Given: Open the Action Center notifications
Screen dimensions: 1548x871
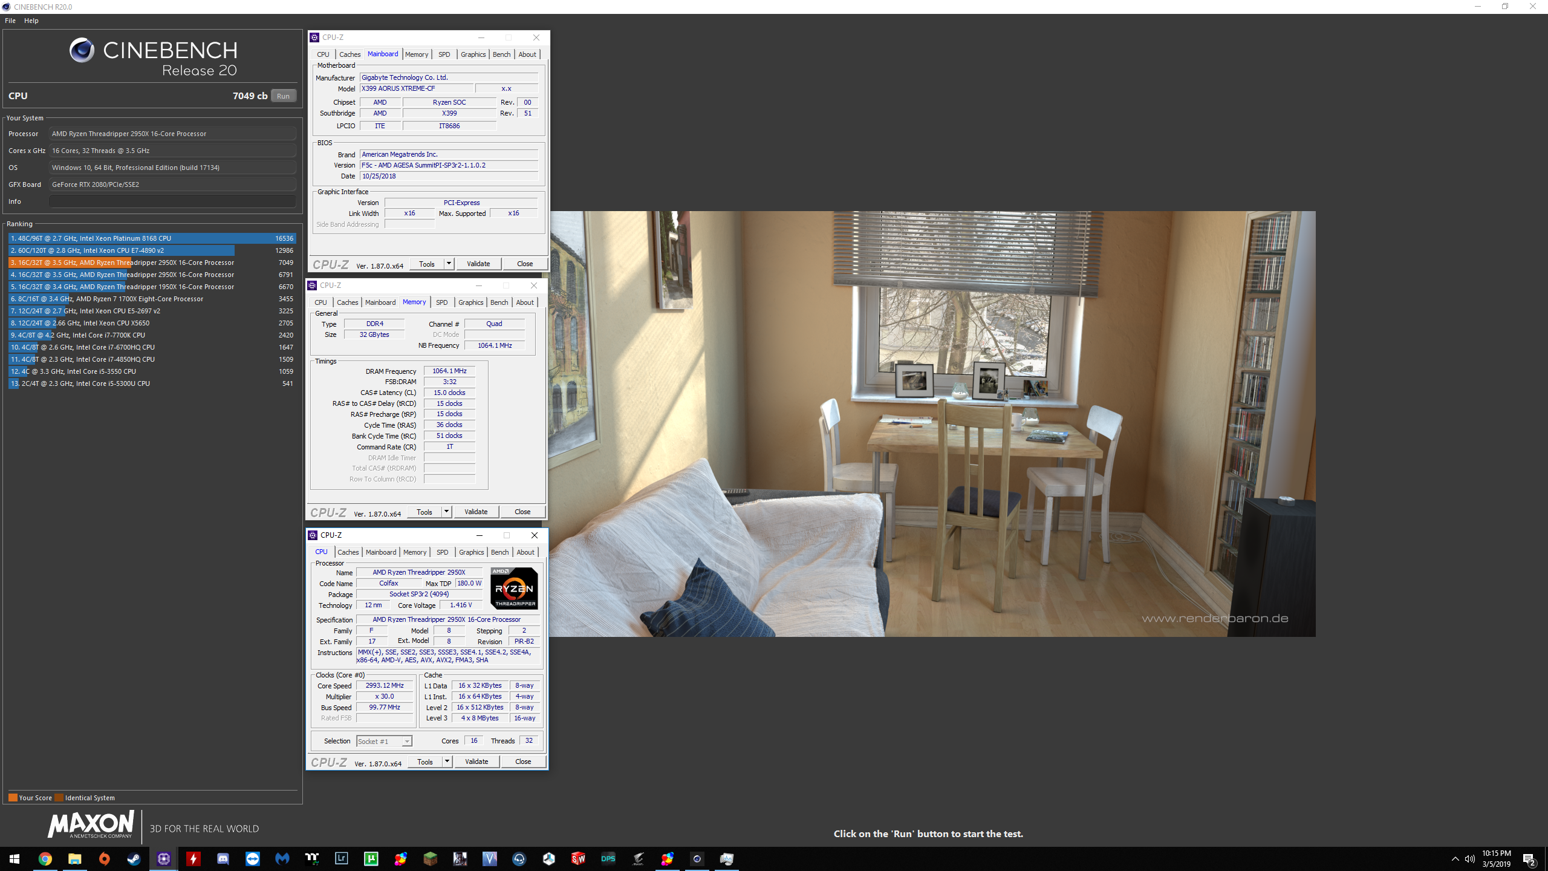Looking at the screenshot, I should (1529, 859).
